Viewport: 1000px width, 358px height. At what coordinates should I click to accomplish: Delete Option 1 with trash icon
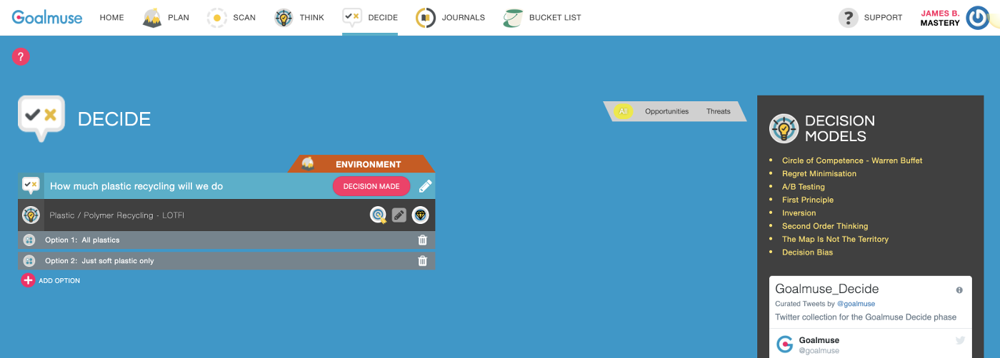point(422,240)
